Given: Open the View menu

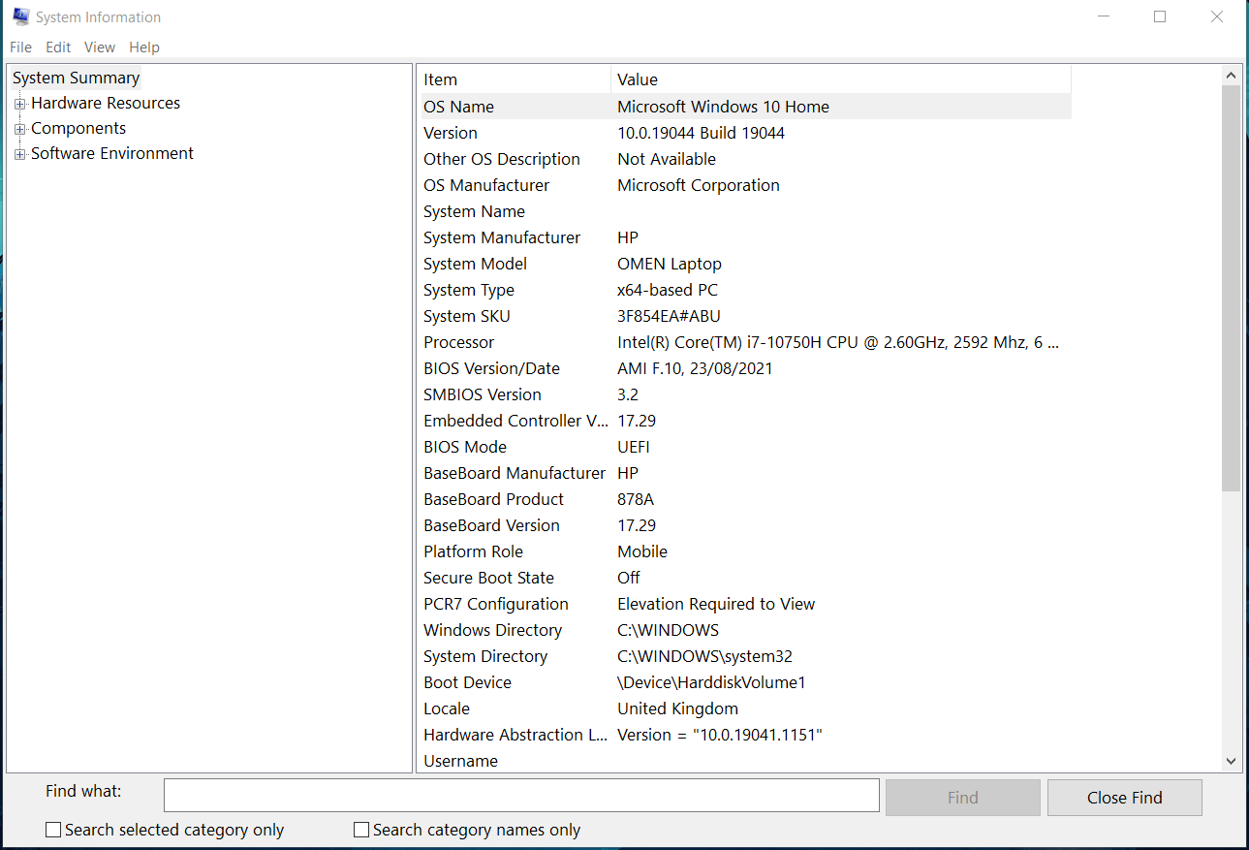Looking at the screenshot, I should (99, 47).
